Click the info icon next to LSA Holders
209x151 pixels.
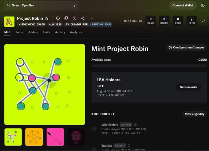click(x=135, y=125)
